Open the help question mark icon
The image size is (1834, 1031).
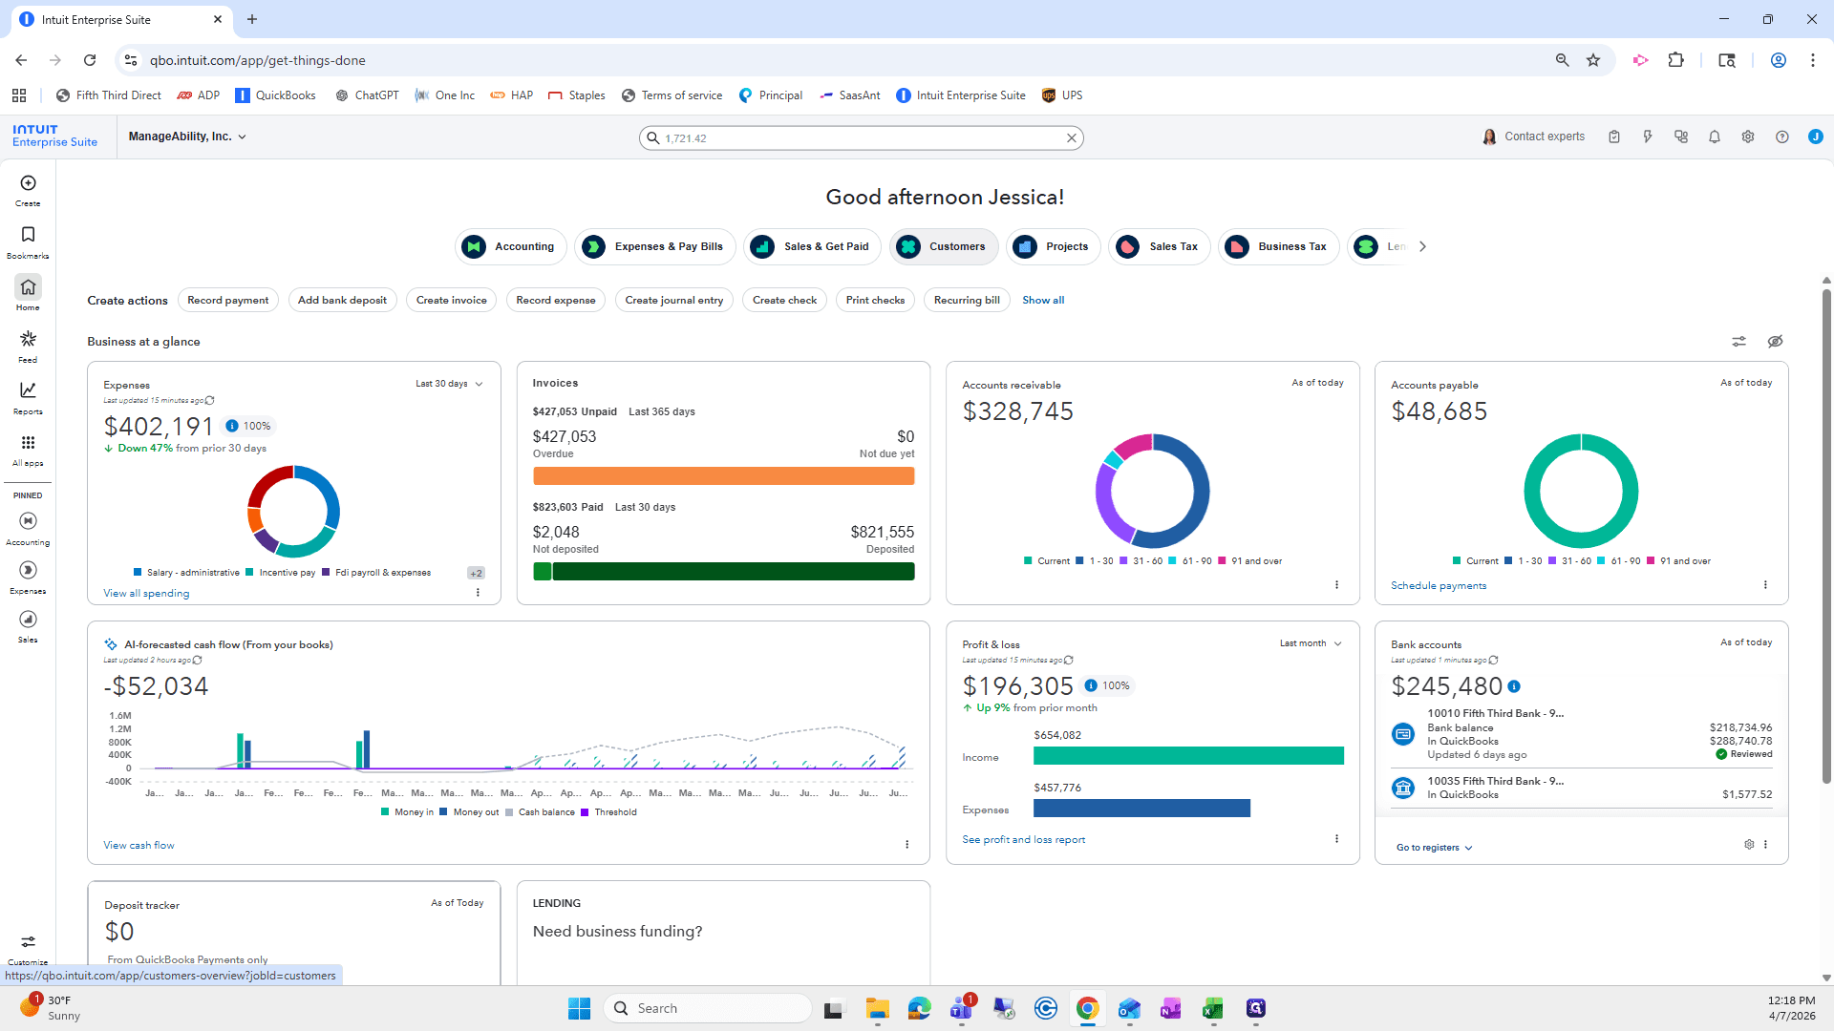coord(1782,137)
